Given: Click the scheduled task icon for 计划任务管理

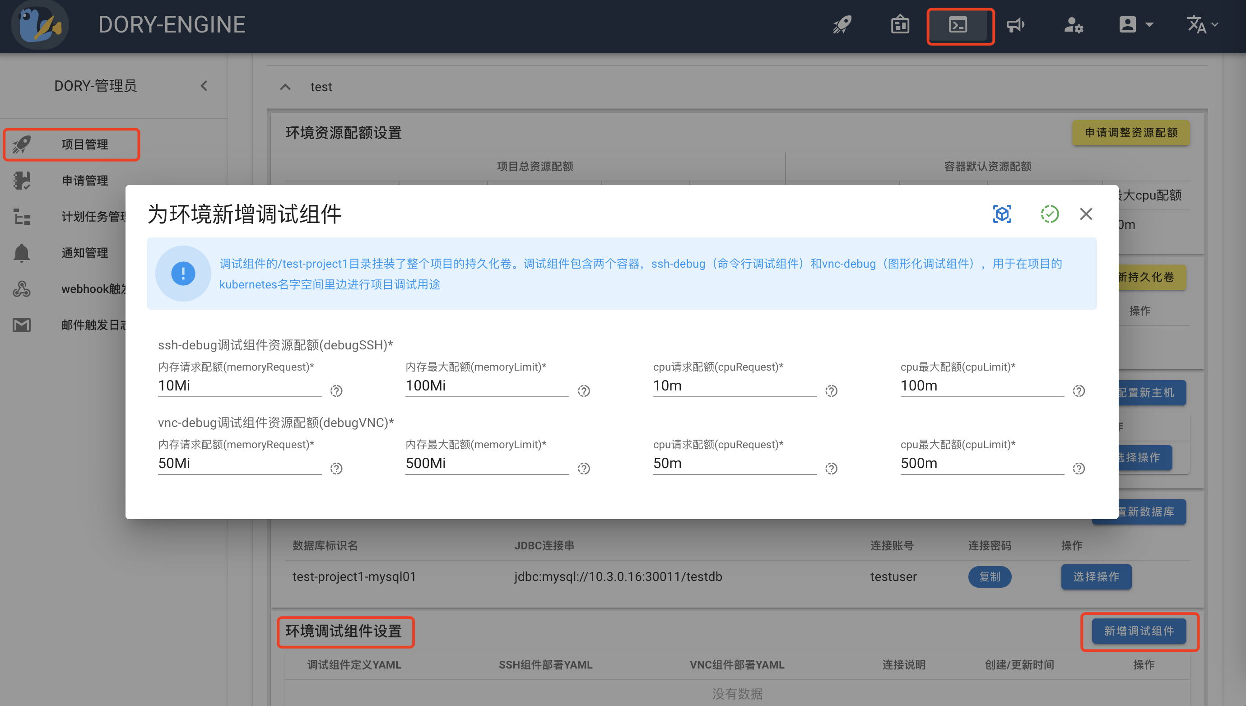Looking at the screenshot, I should [x=21, y=217].
